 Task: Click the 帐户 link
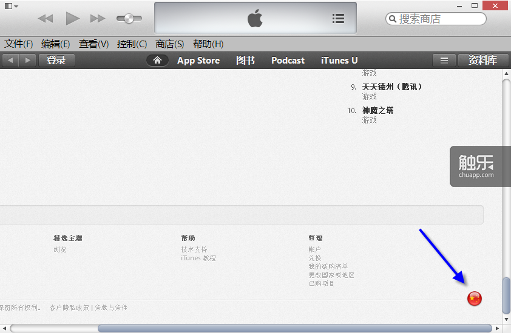tap(315, 249)
